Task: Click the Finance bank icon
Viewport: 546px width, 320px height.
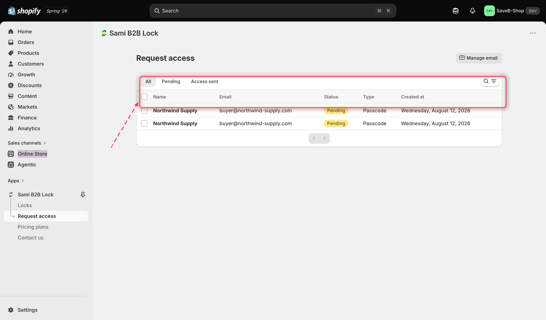Action: [x=11, y=118]
